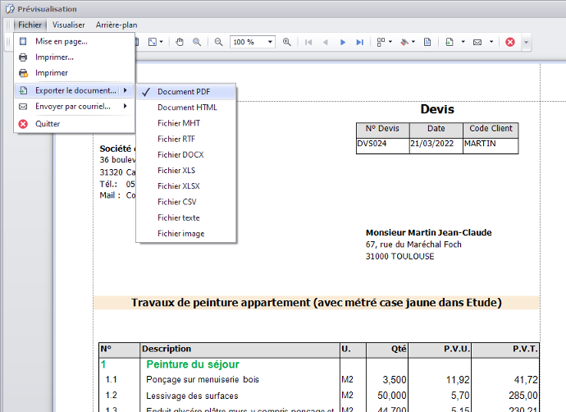Export as Fichier RTF
The height and width of the screenshot is (412, 566).
point(186,139)
